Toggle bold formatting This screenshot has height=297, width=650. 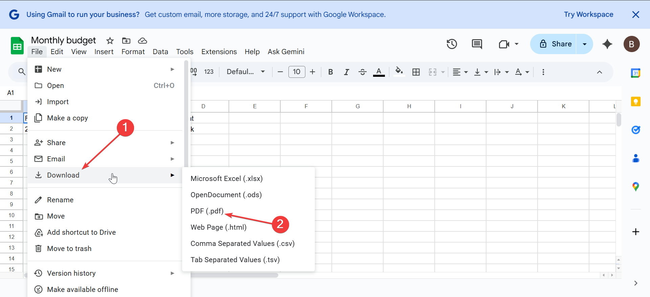coord(330,72)
